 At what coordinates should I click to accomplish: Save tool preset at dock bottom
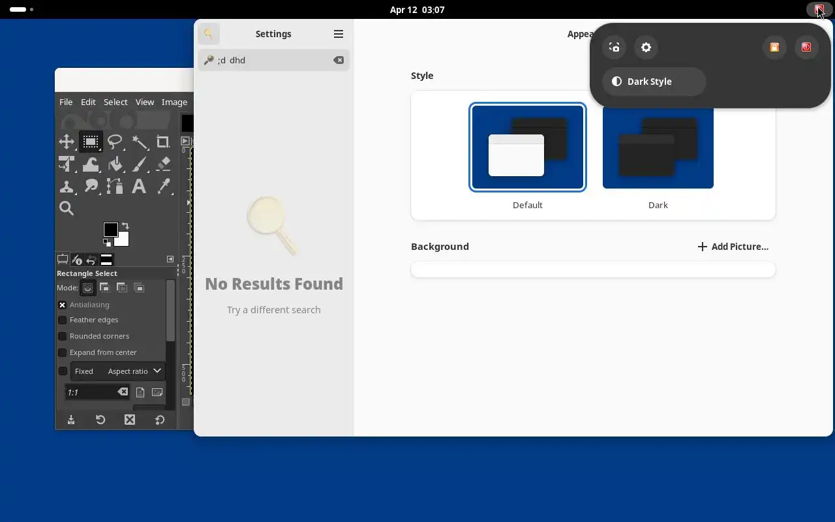(71, 420)
